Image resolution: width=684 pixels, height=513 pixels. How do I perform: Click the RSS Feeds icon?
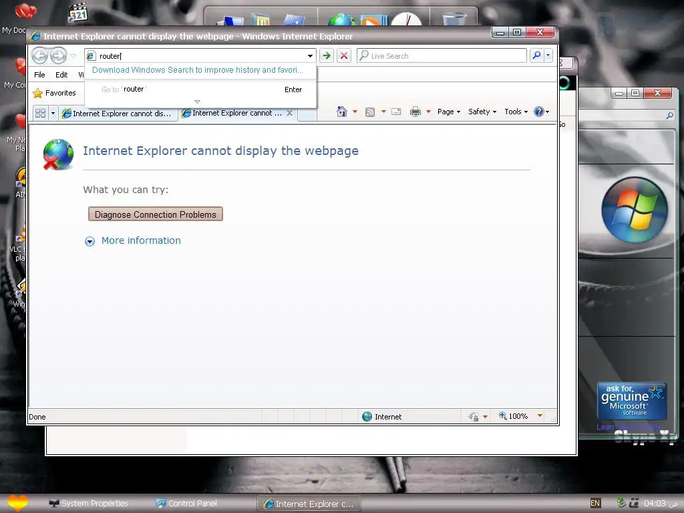coord(370,112)
